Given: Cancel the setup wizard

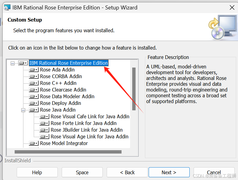Looking at the screenshot, I should 214,172.
